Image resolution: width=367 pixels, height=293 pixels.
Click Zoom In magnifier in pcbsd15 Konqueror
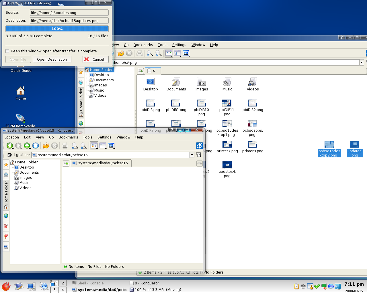point(75,146)
